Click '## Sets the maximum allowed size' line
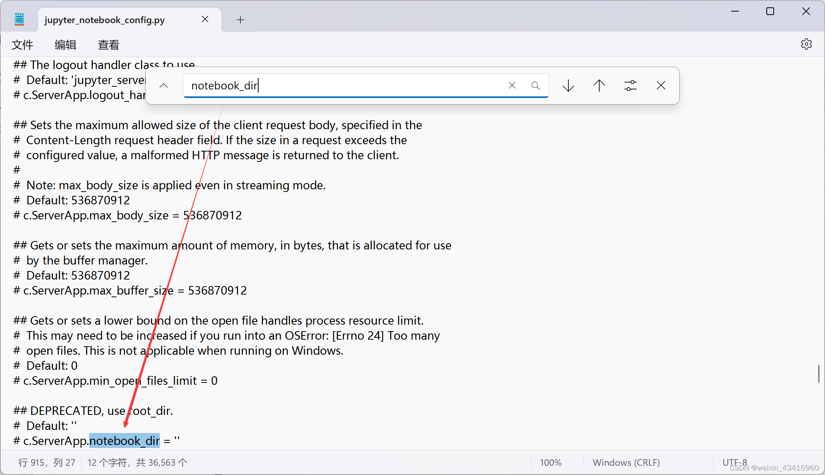The height and width of the screenshot is (475, 825). [x=218, y=125]
